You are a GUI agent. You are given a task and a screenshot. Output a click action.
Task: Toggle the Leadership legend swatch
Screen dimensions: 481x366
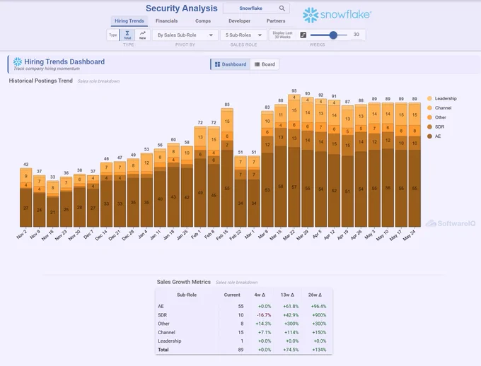pos(429,98)
